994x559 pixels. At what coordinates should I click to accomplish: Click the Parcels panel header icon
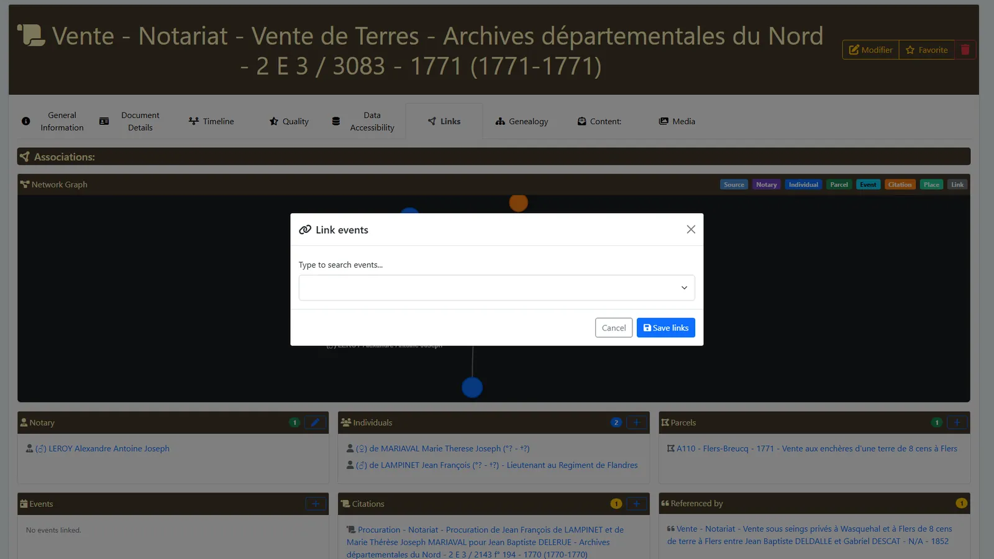pyautogui.click(x=665, y=422)
